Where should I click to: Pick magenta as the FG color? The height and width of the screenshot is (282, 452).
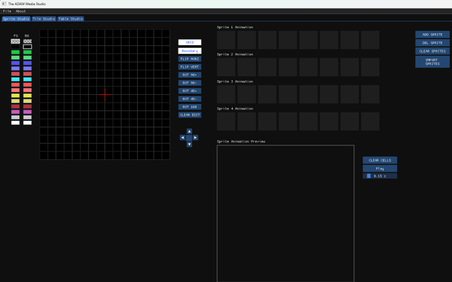[x=15, y=112]
